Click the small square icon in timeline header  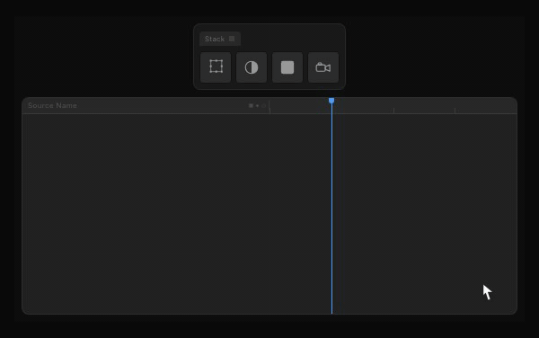[251, 105]
